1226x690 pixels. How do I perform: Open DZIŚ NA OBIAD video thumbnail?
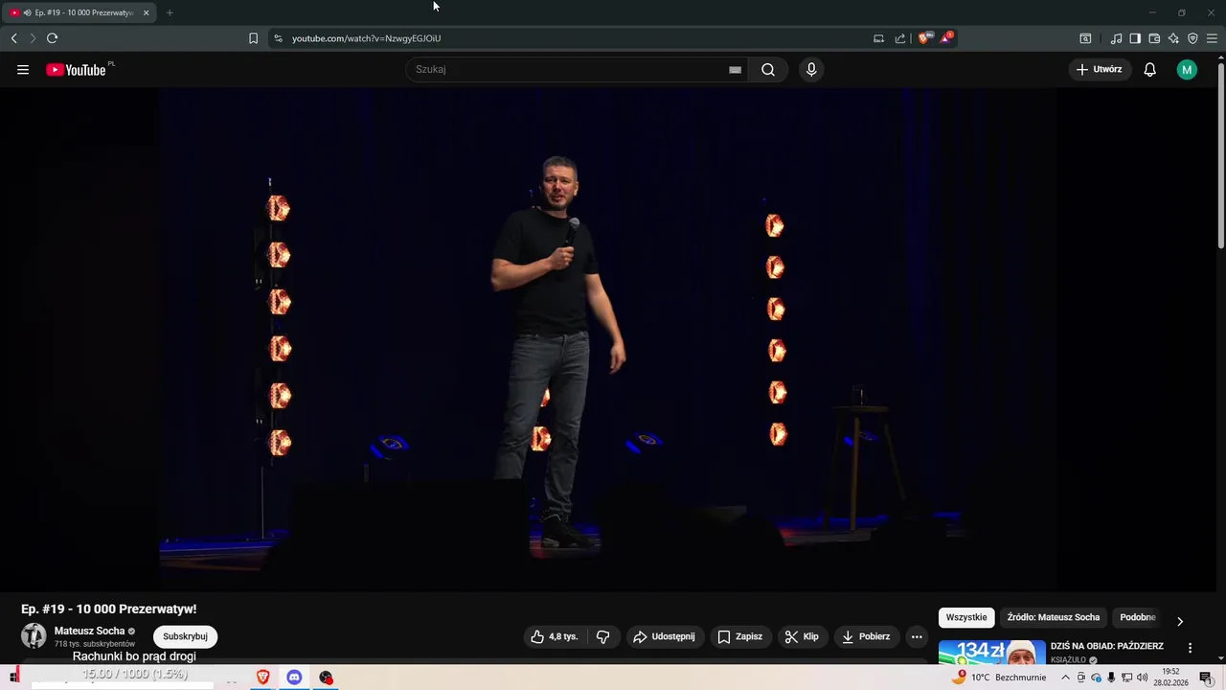992,652
